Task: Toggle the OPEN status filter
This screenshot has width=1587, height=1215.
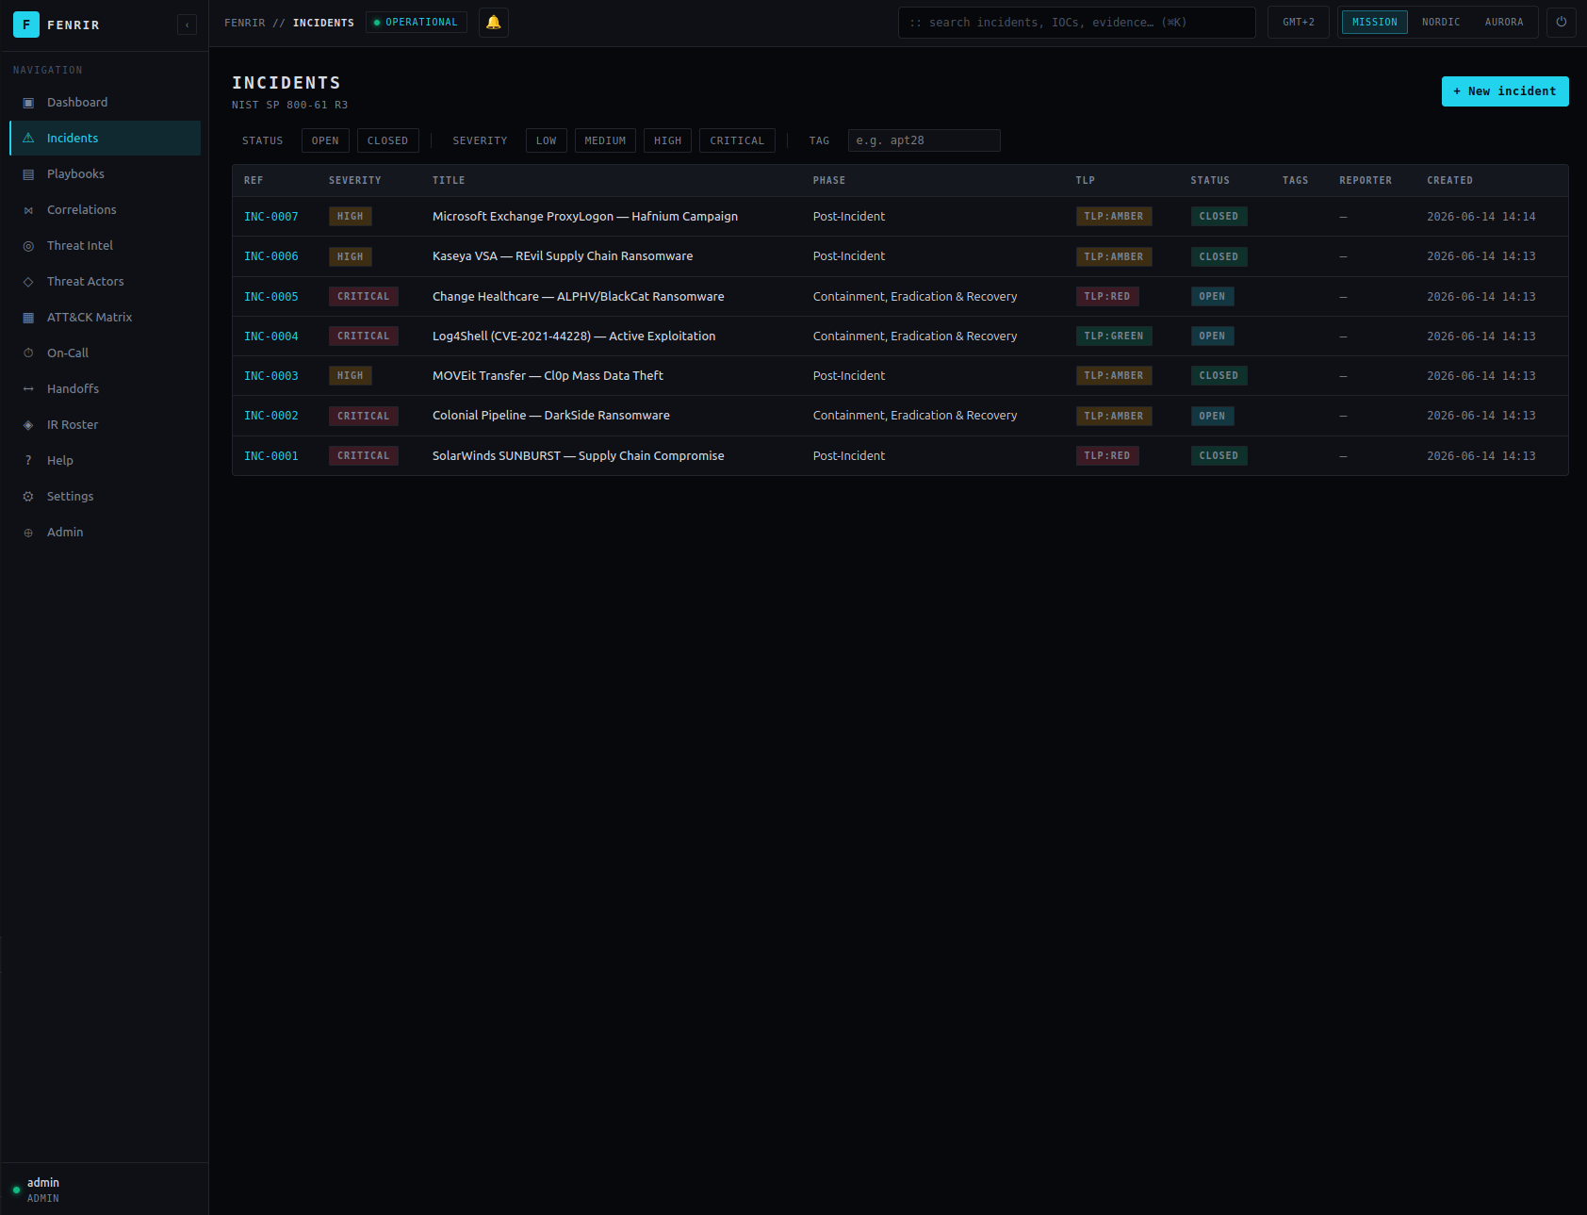Action: pyautogui.click(x=325, y=140)
